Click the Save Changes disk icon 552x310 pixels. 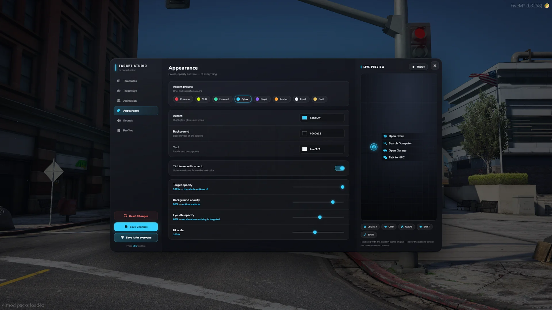point(126,227)
